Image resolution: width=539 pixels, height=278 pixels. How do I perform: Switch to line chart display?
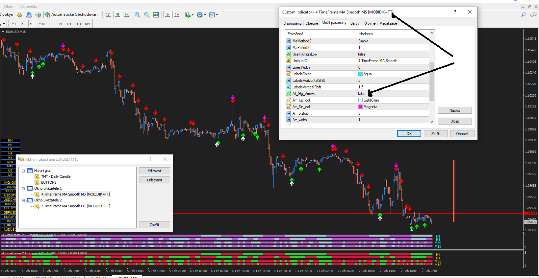127,15
